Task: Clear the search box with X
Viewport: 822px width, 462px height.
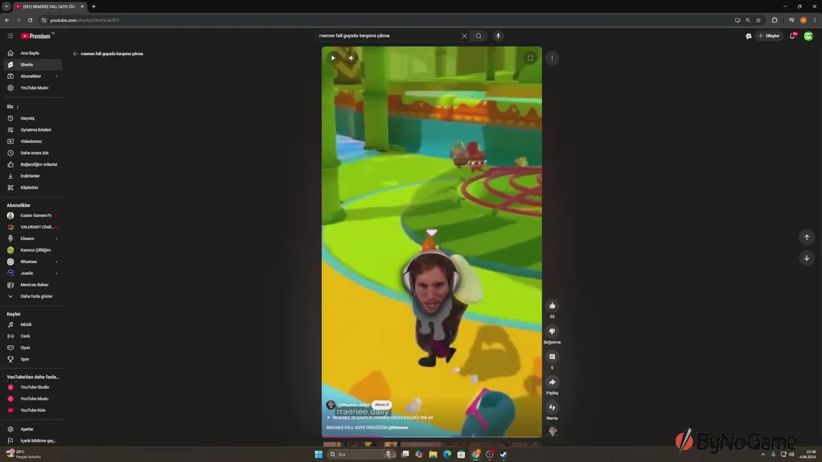Action: pos(464,36)
